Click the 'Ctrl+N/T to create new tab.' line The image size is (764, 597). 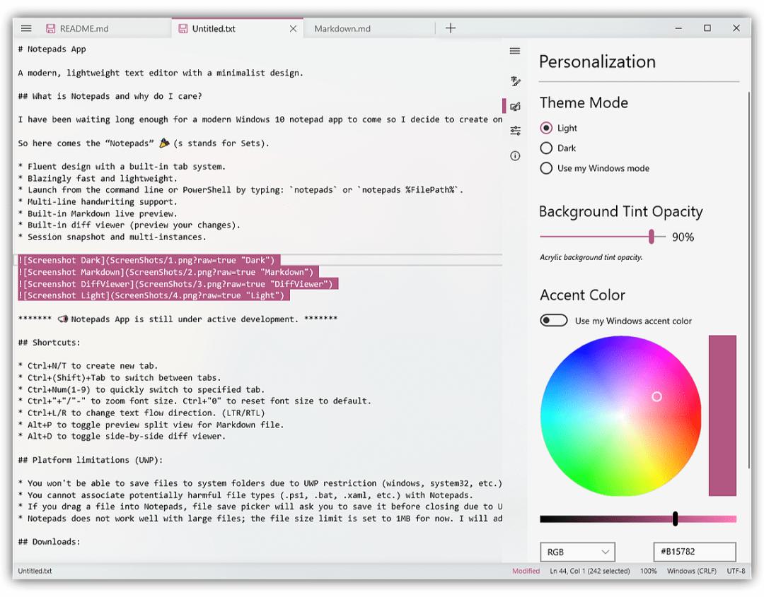[88, 366]
